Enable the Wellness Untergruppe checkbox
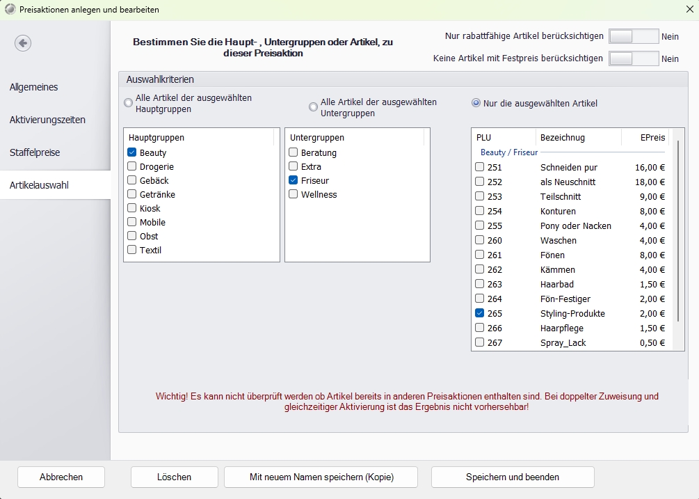Screen dimensions: 699x499 coord(294,194)
